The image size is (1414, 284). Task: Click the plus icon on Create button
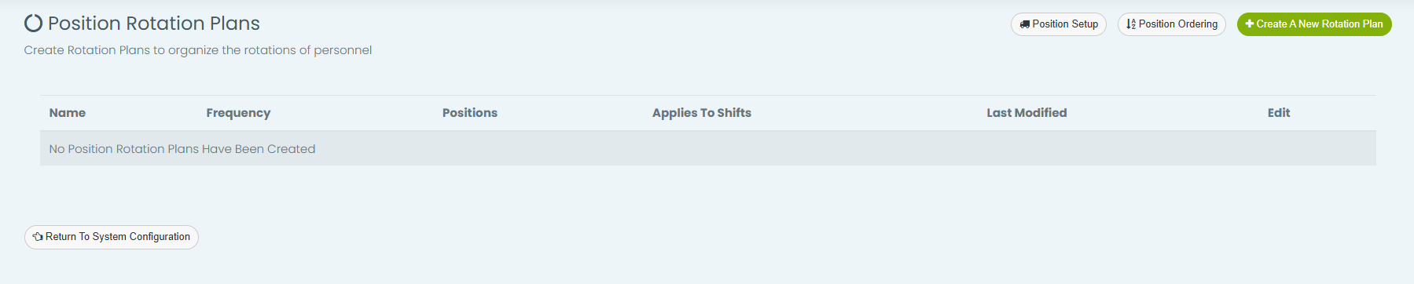tap(1250, 24)
